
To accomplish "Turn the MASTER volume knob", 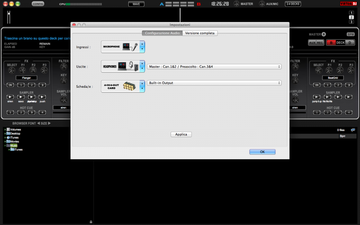I will coord(236,4).
